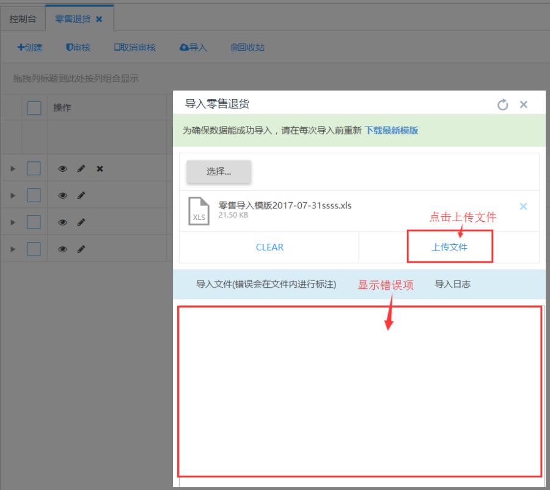Image resolution: width=550 pixels, height=490 pixels.
Task: Expand the second table row
Action: point(13,196)
